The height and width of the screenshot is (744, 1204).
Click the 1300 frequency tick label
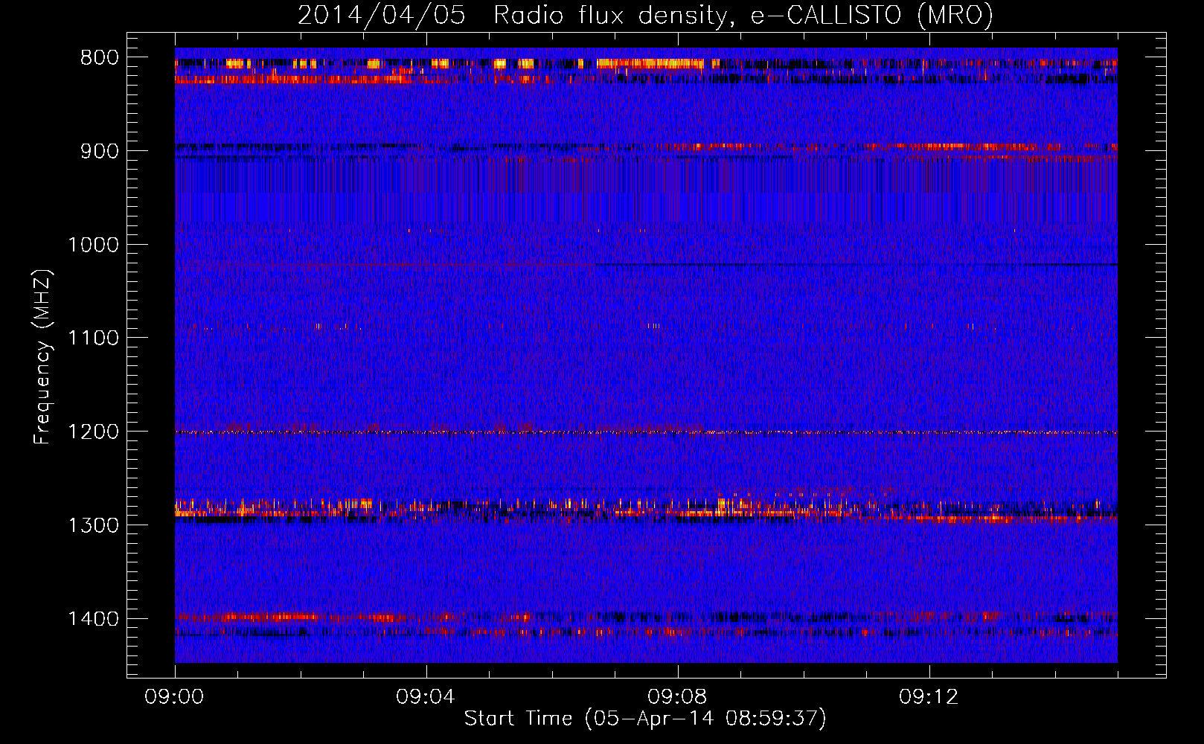point(92,526)
